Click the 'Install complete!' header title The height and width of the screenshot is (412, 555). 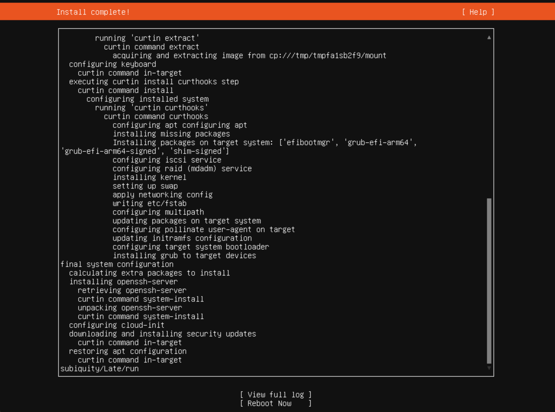tap(93, 12)
